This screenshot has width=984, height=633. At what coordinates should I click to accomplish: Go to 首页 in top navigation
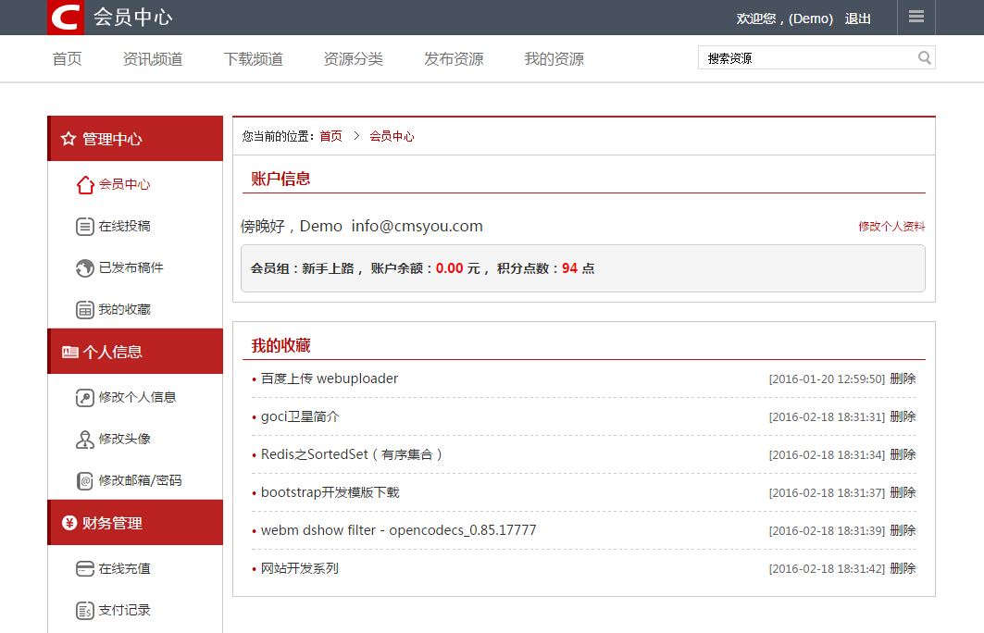point(68,59)
